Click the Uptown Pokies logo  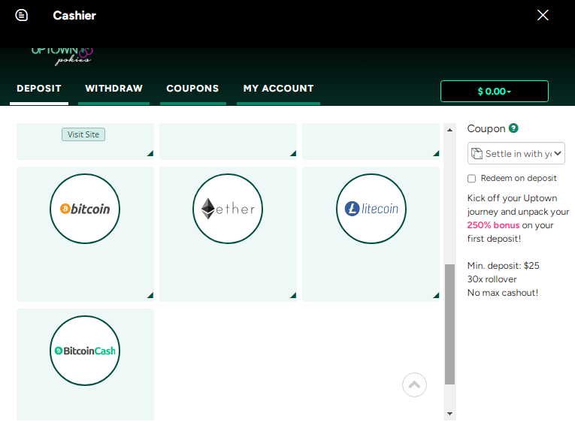coord(62,54)
